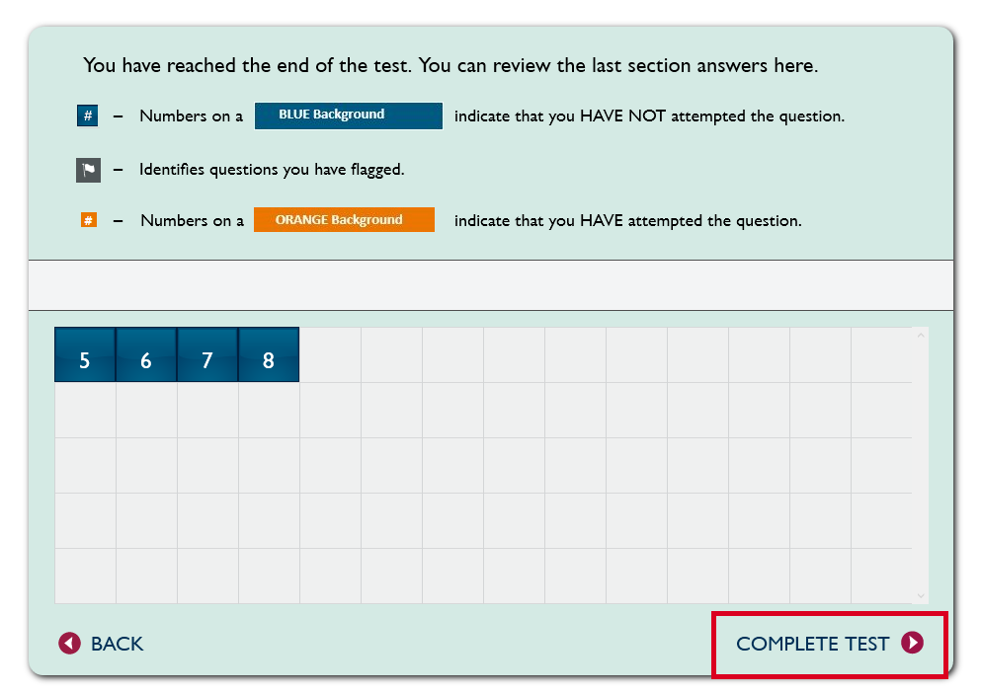This screenshot has width=981, height=692.
Task: Click the BLUE Background color swatch
Action: pos(349,115)
